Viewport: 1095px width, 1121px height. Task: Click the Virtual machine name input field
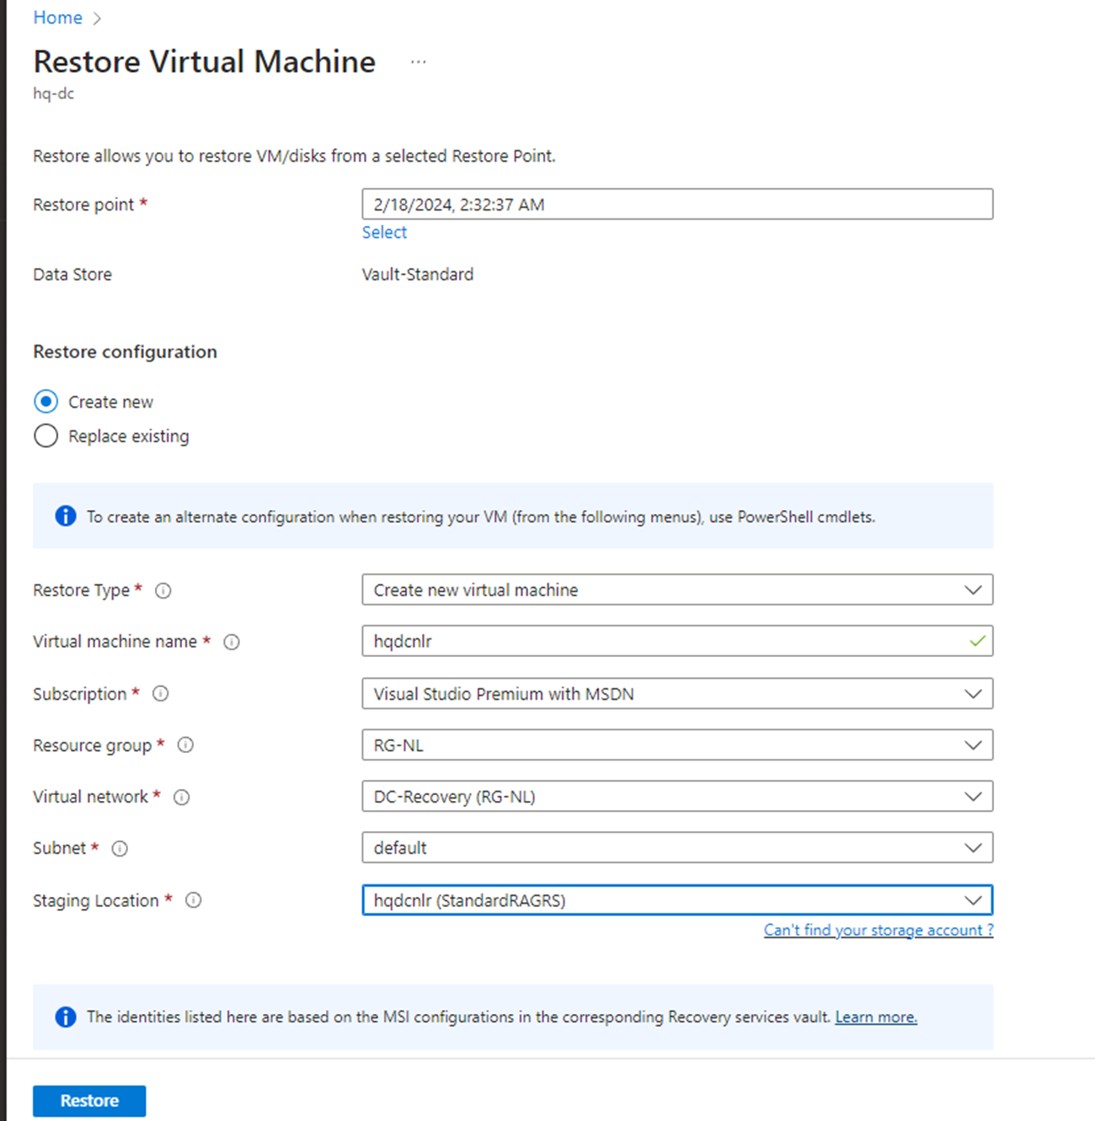(665, 642)
